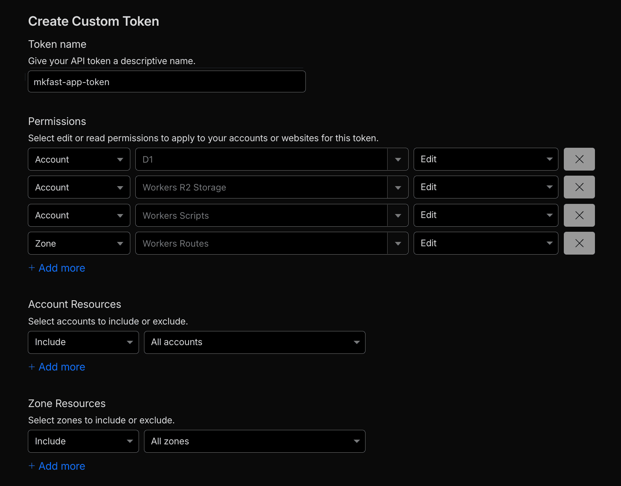Remove the Workers Routes permission row

coord(579,243)
